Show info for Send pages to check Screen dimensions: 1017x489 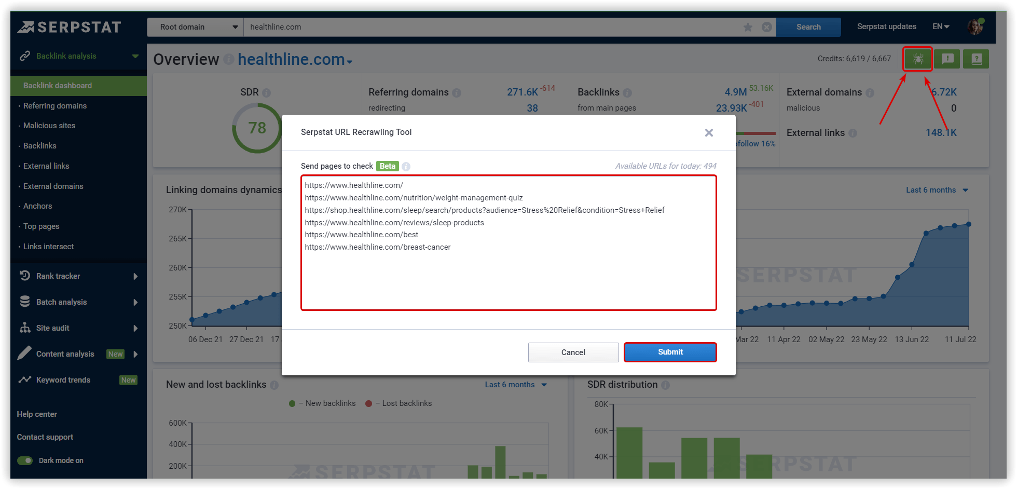(x=406, y=166)
